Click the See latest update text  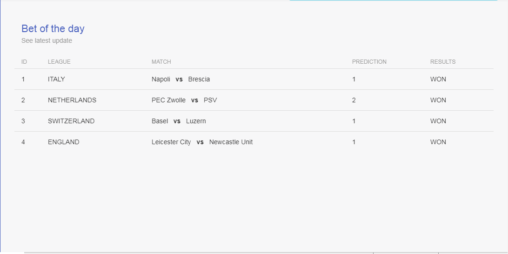[47, 41]
